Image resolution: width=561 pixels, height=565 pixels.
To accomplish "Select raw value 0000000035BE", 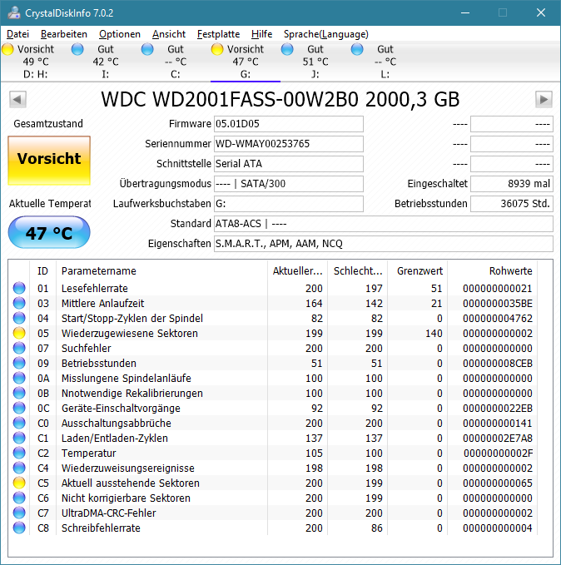I will tap(498, 304).
